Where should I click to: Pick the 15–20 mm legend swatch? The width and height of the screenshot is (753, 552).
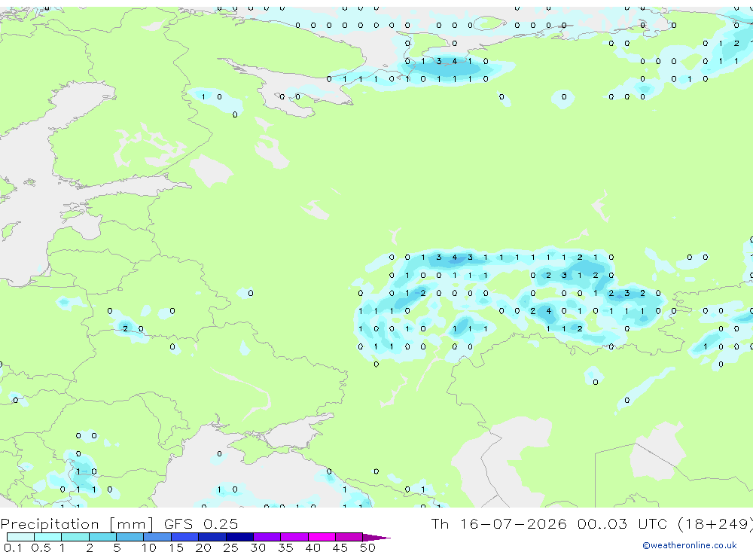point(185,537)
